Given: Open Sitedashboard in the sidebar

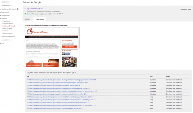Looking at the screenshot, I should point(6,2).
